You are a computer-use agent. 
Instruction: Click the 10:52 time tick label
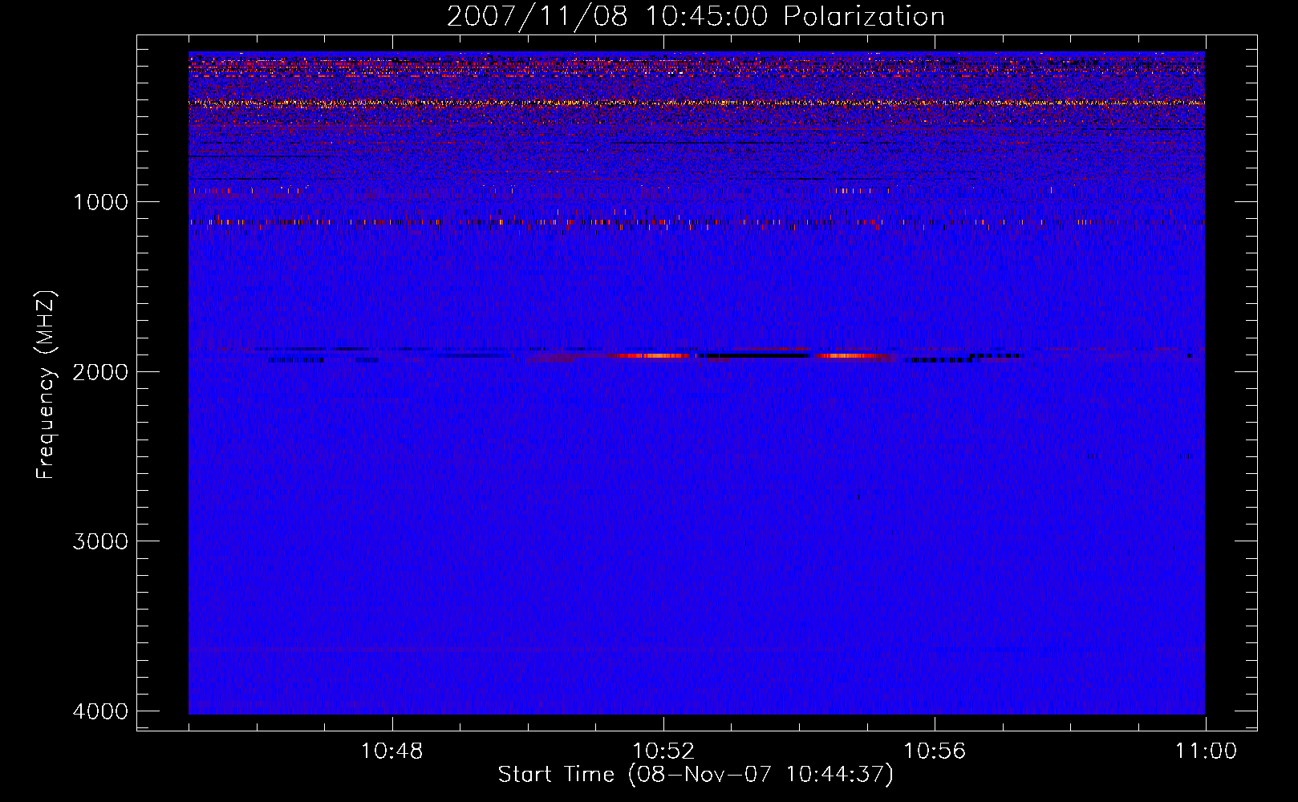663,751
